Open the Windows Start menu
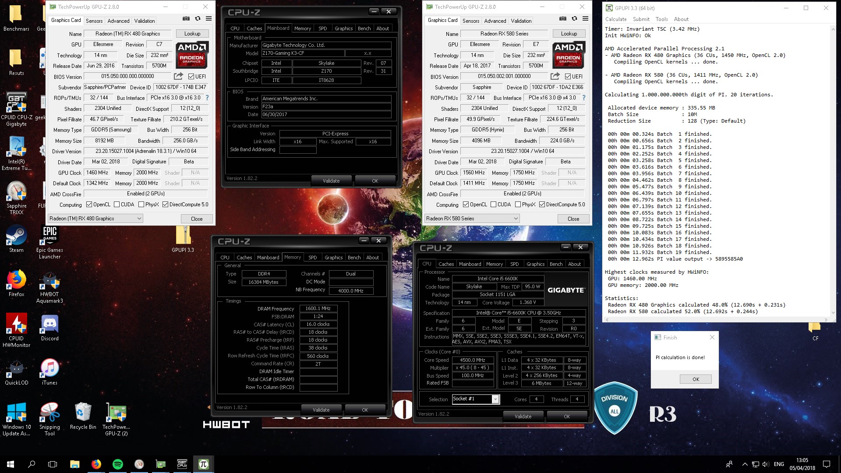The height and width of the screenshot is (473, 841). tap(11, 464)
